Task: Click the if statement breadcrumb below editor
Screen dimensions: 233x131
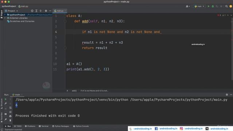Action: (95, 91)
